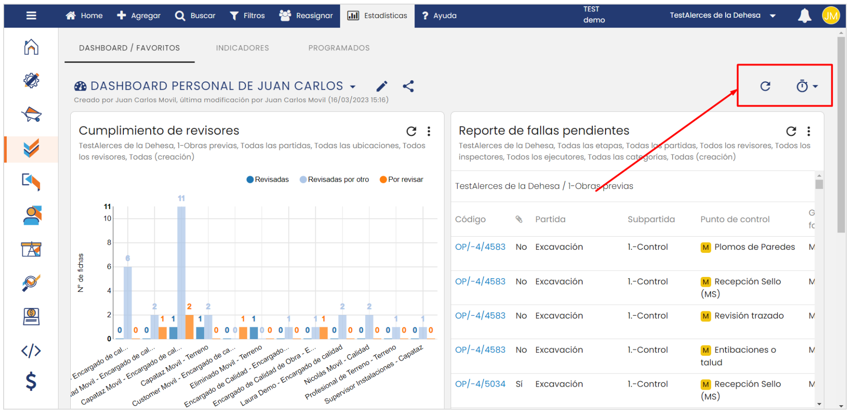This screenshot has width=849, height=412.
Task: Switch to the Indicadores tab
Action: (x=242, y=48)
